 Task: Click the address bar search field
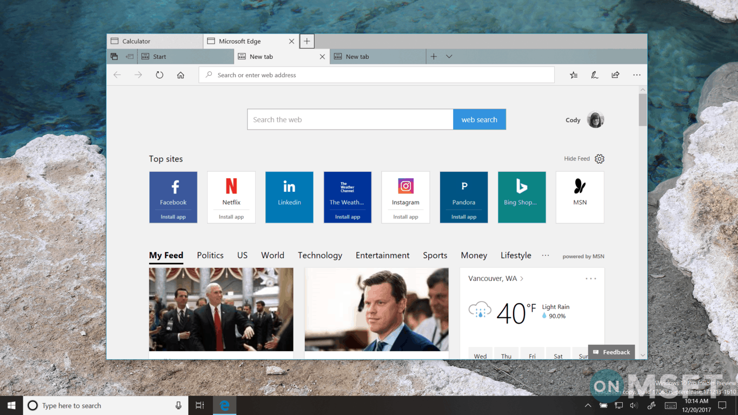click(377, 75)
